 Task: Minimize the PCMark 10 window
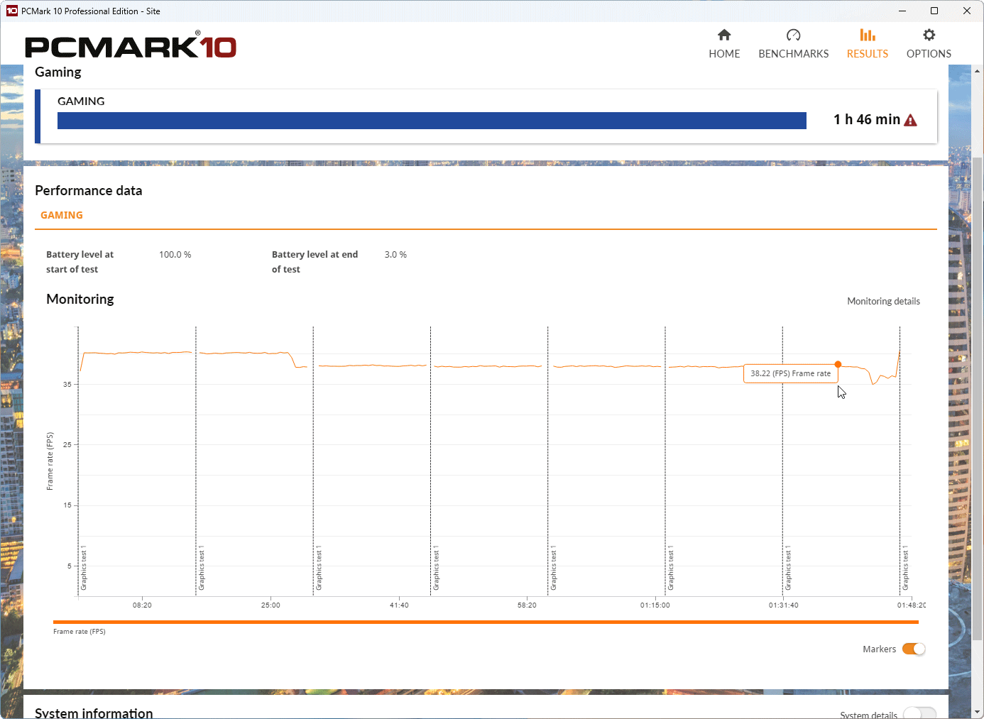coord(902,11)
